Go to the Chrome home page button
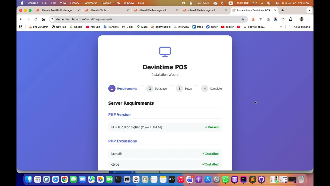The image size is (330, 186). tap(43, 19)
